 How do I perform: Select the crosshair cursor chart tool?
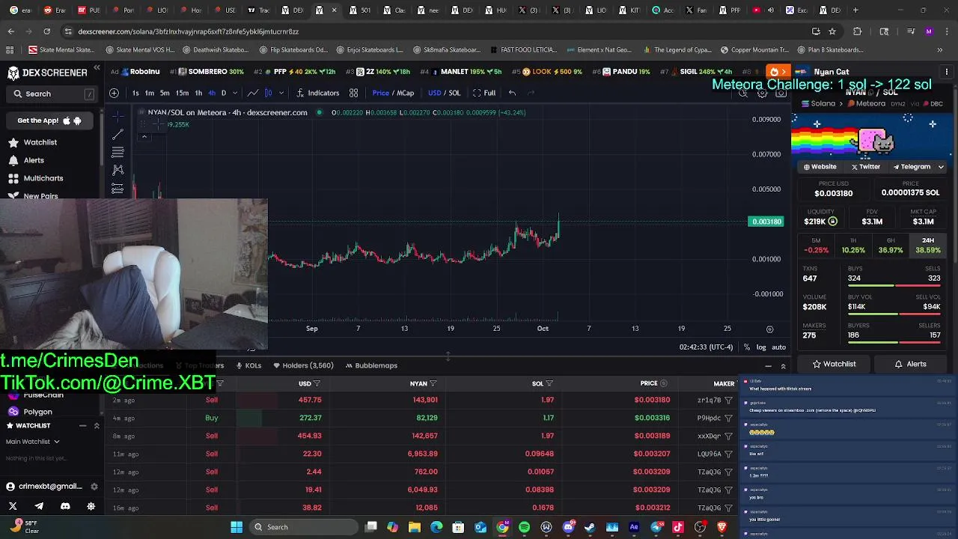pos(118,116)
